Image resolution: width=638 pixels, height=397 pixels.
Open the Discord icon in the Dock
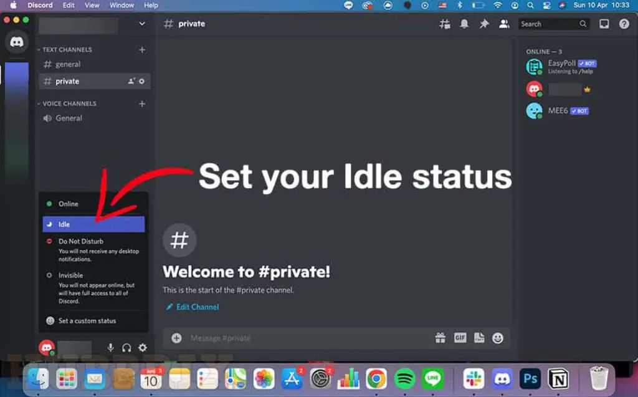(x=502, y=379)
